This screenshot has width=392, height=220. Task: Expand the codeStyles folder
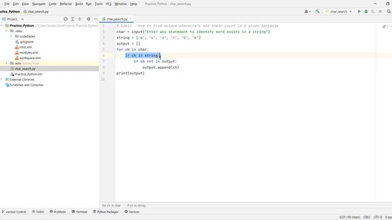click(11, 37)
